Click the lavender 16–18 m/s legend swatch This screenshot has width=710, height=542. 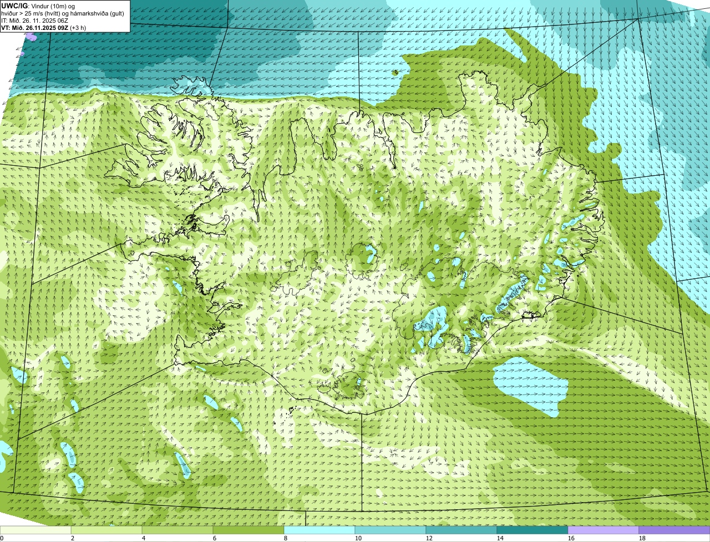pos(603,530)
